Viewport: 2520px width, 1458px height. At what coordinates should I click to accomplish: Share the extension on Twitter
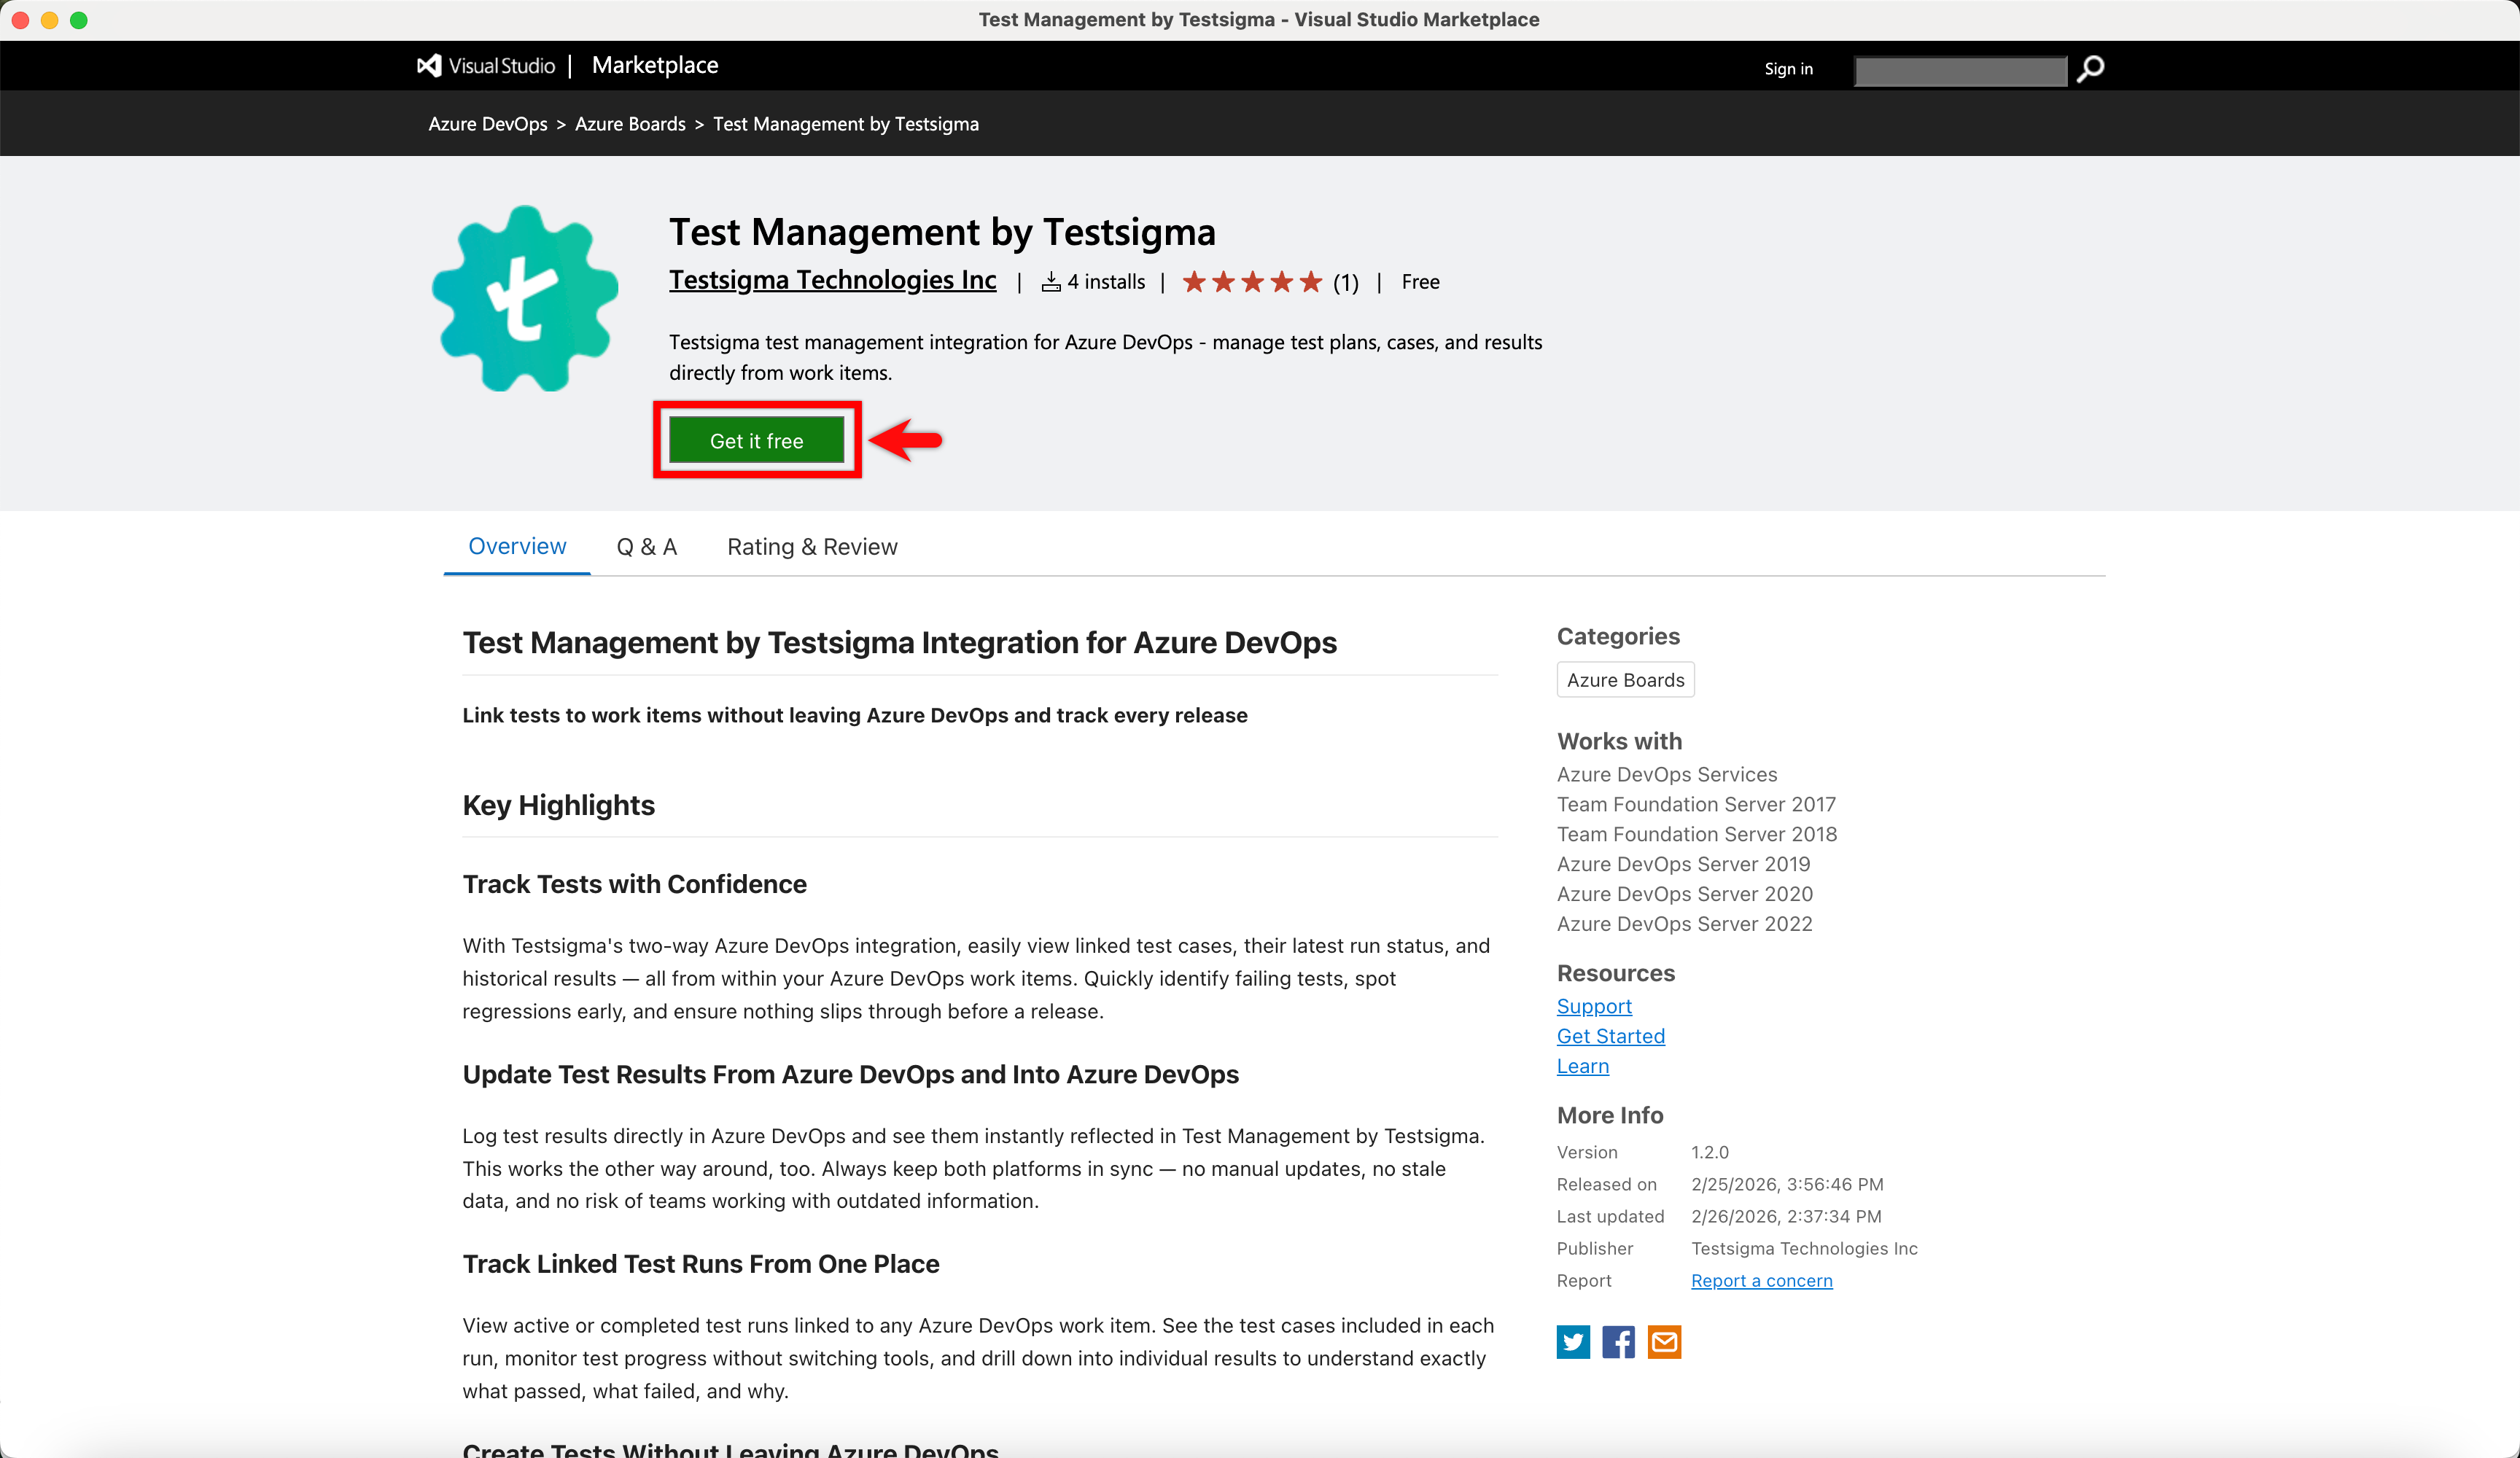point(1572,1342)
